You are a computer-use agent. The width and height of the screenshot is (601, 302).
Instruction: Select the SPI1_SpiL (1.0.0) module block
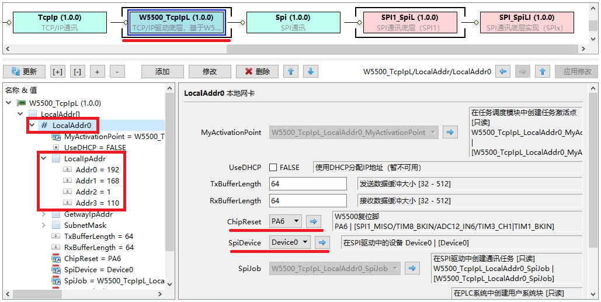410,22
